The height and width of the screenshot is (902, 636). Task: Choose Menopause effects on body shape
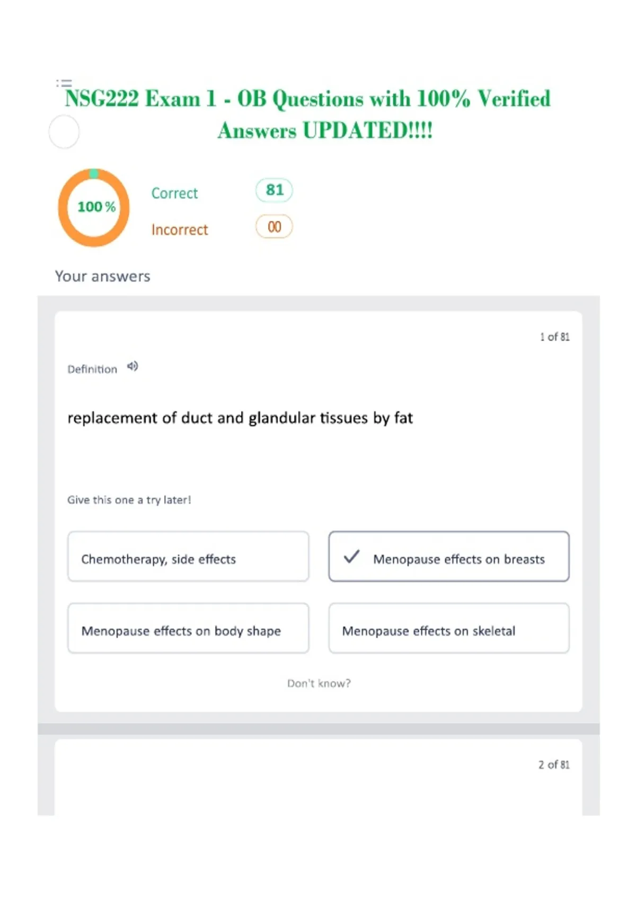click(188, 628)
